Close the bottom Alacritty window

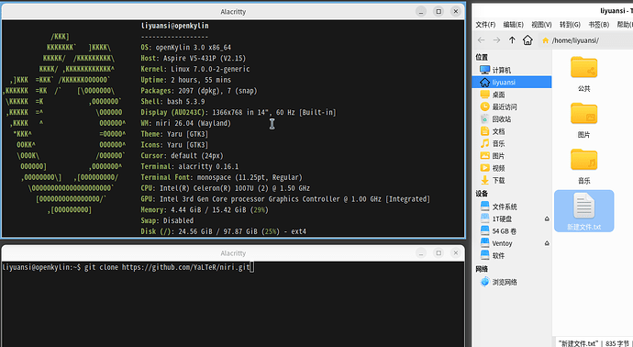coord(456,253)
